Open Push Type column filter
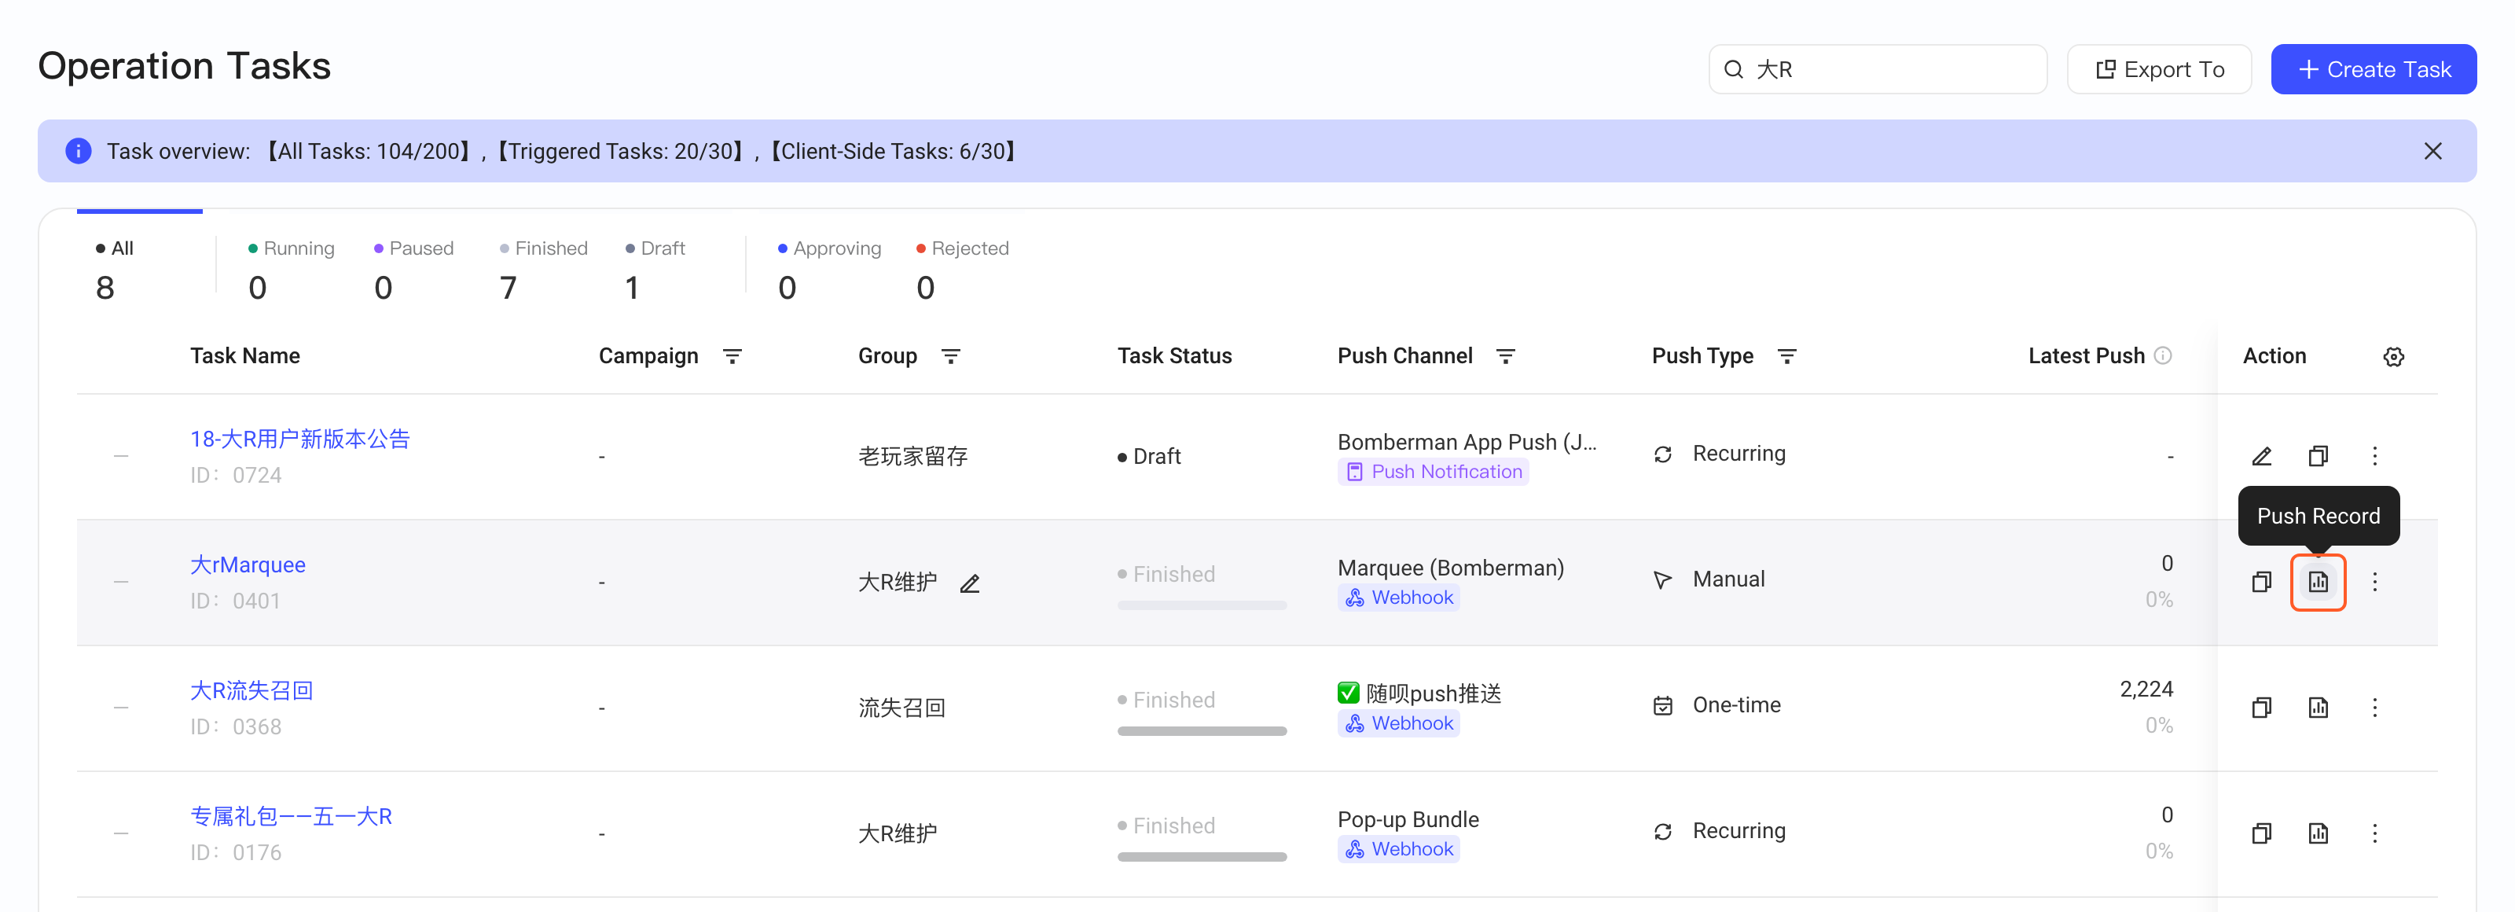The width and height of the screenshot is (2515, 912). pos(1786,356)
